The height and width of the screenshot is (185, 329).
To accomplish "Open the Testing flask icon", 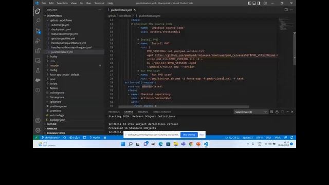I will (38, 70).
